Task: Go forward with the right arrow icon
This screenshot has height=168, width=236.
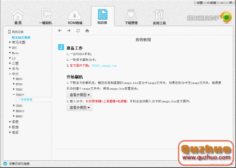Action: [69, 31]
